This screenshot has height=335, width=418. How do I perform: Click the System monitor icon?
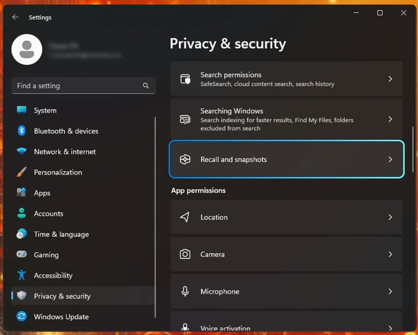pyautogui.click(x=22, y=110)
